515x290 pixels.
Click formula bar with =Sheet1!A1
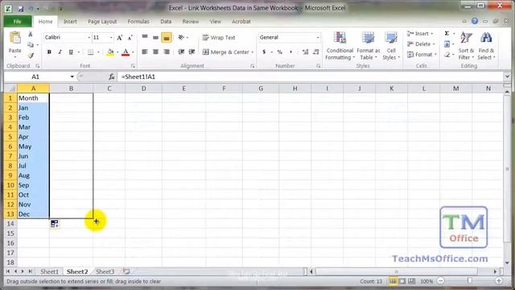310,77
